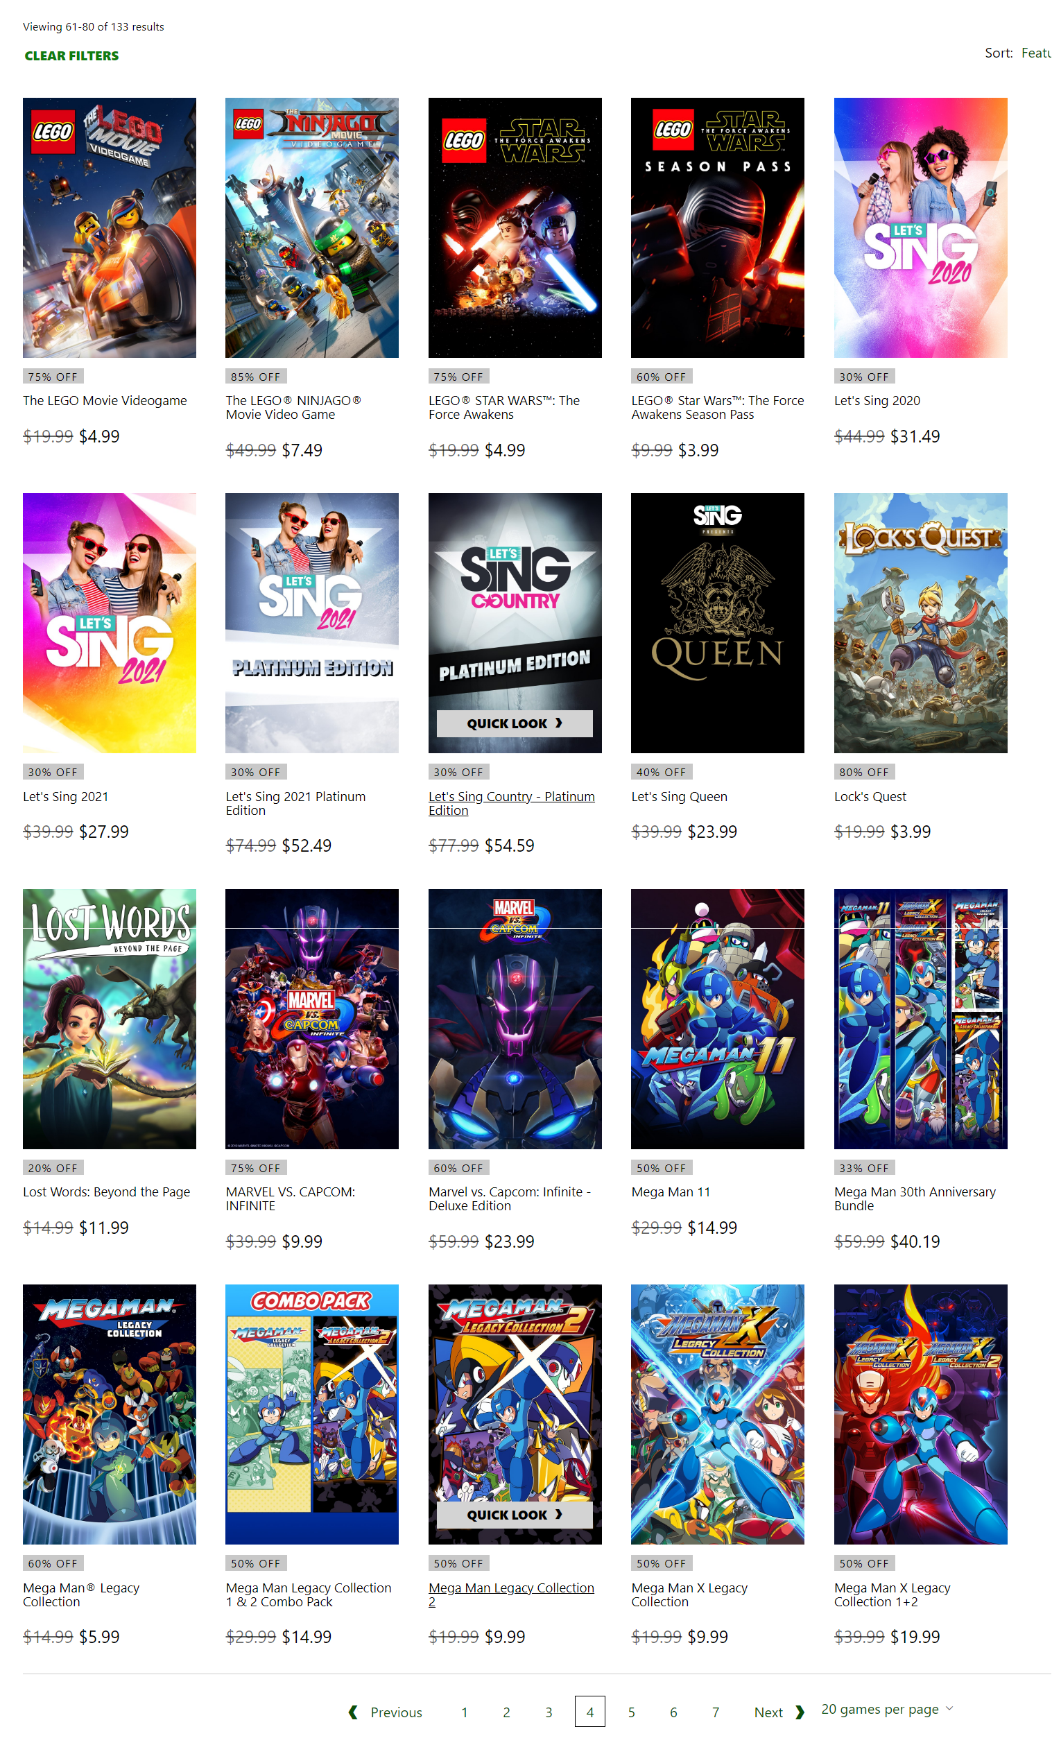Jump to results page 7
Viewport: 1052px width, 1754px height.
click(x=715, y=1712)
